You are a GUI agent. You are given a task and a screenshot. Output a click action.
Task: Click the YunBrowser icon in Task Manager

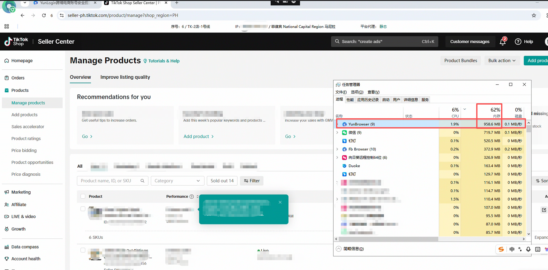pos(344,124)
